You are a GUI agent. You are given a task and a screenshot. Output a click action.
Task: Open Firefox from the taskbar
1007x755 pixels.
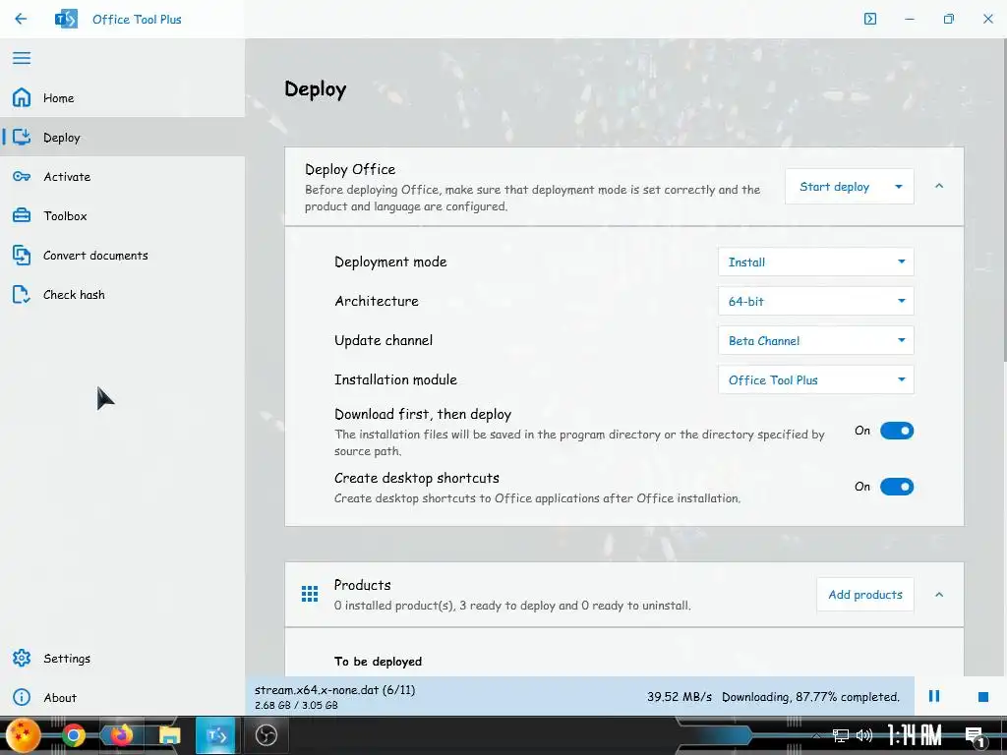pyautogui.click(x=121, y=735)
